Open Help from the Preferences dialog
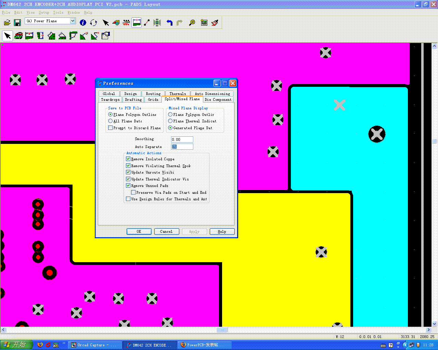438x350 pixels. click(222, 231)
